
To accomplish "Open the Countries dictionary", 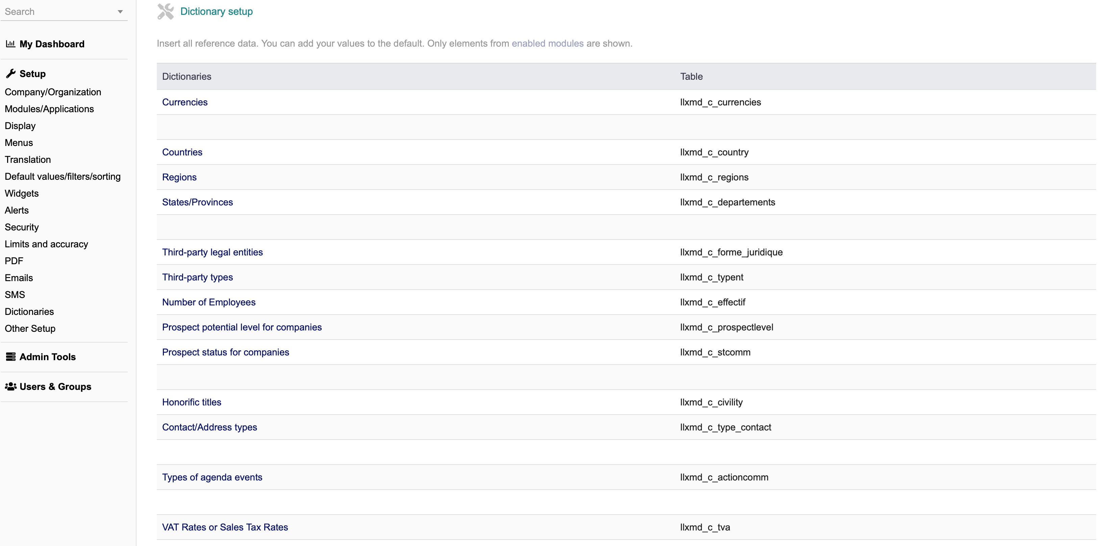I will tap(182, 152).
